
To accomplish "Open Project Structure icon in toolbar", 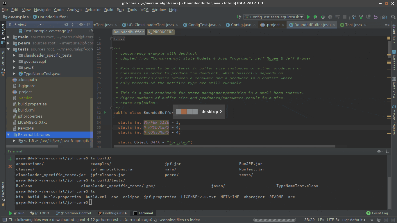I will pos(385,17).
